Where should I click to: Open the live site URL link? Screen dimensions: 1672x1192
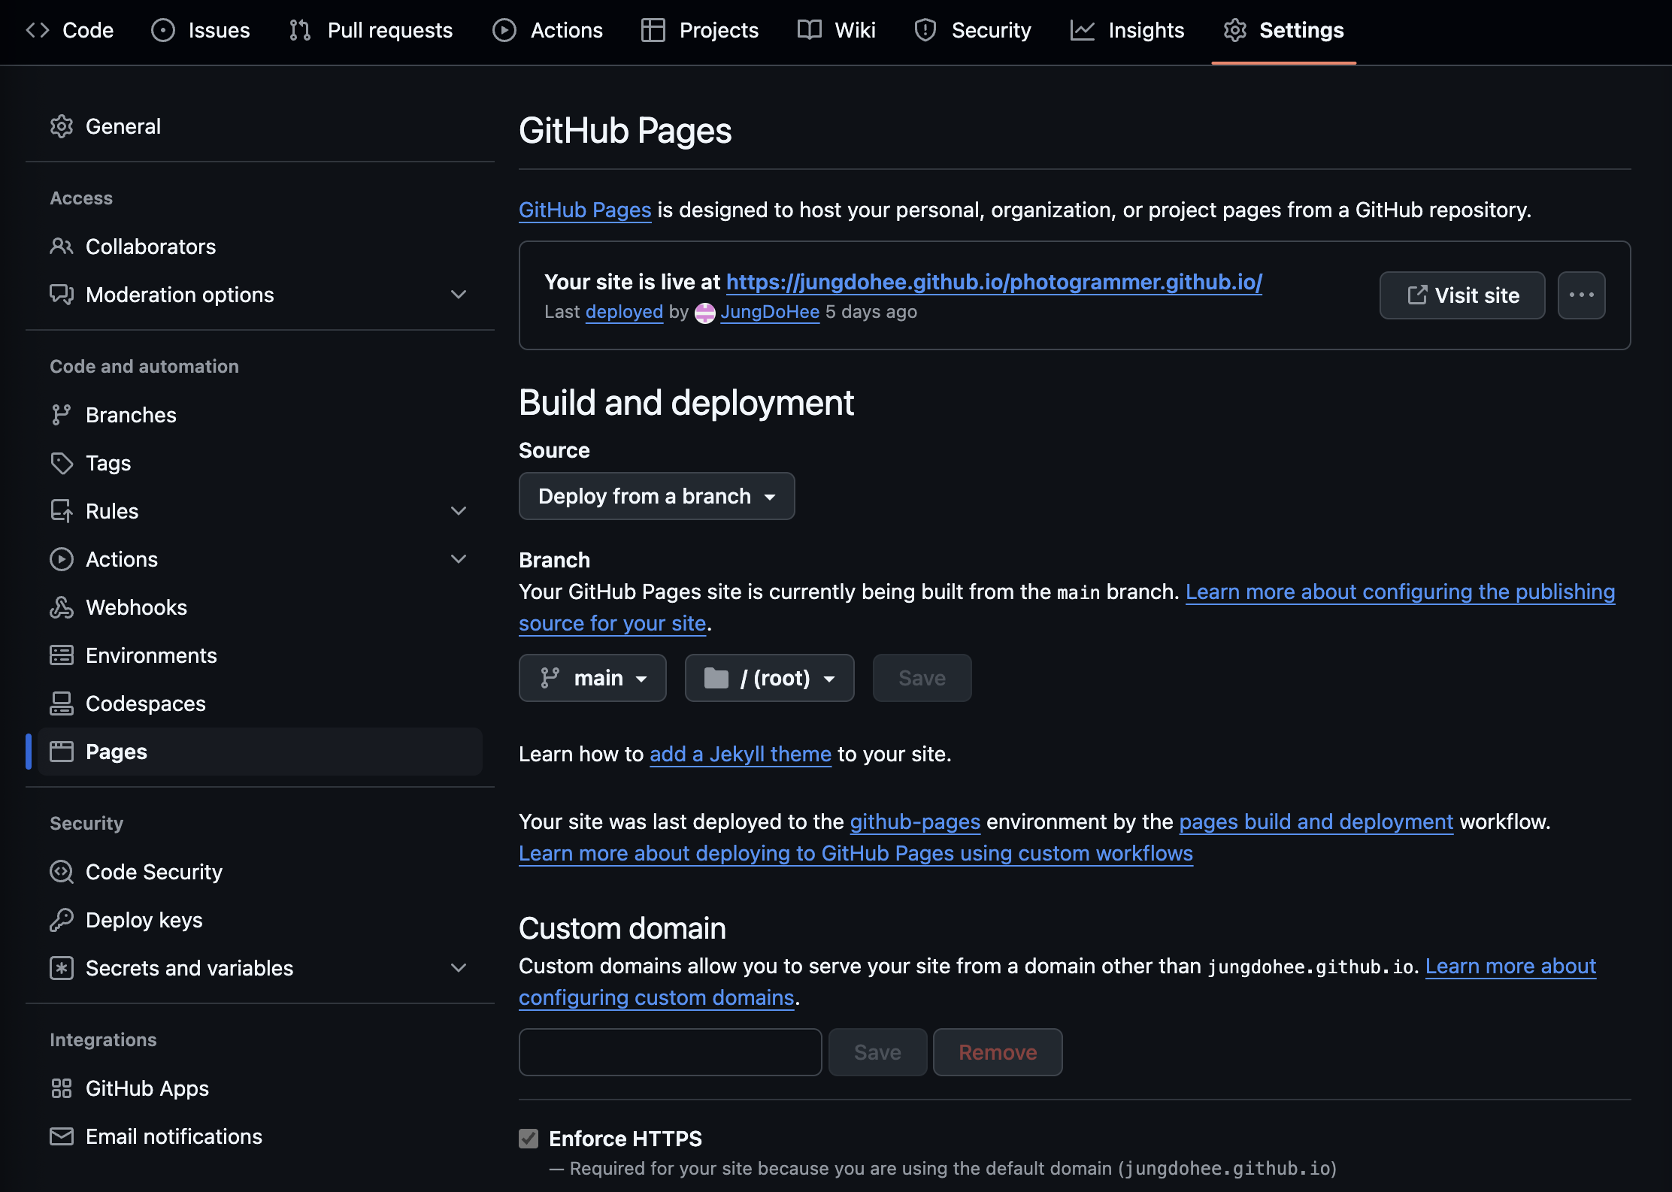click(994, 282)
